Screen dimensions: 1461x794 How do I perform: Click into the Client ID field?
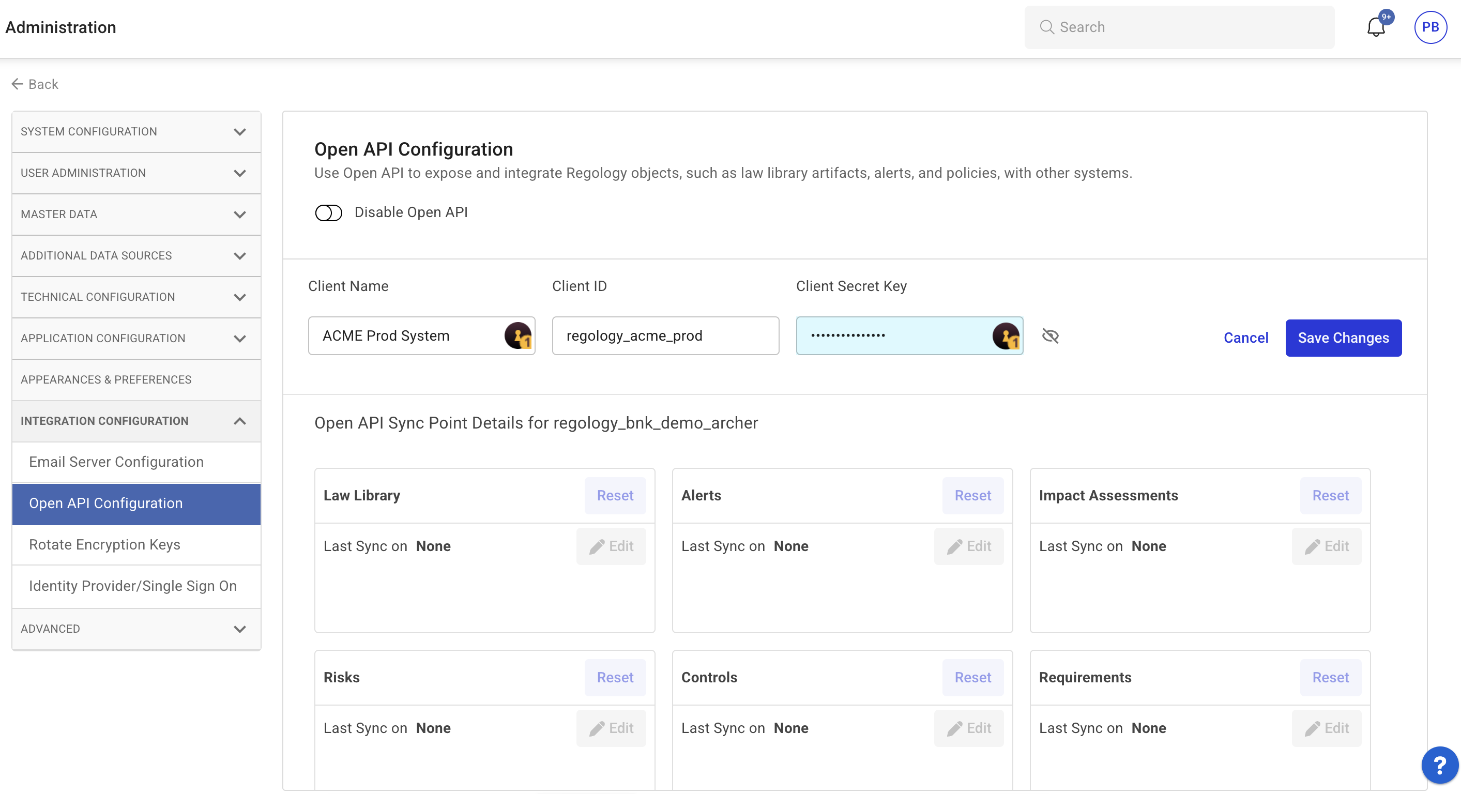click(665, 336)
